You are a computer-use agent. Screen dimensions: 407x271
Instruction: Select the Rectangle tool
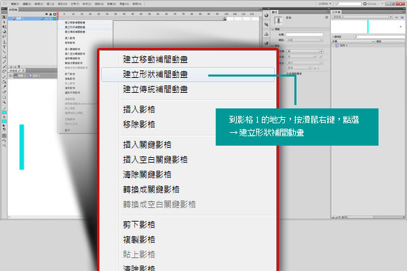pyautogui.click(x=4, y=57)
